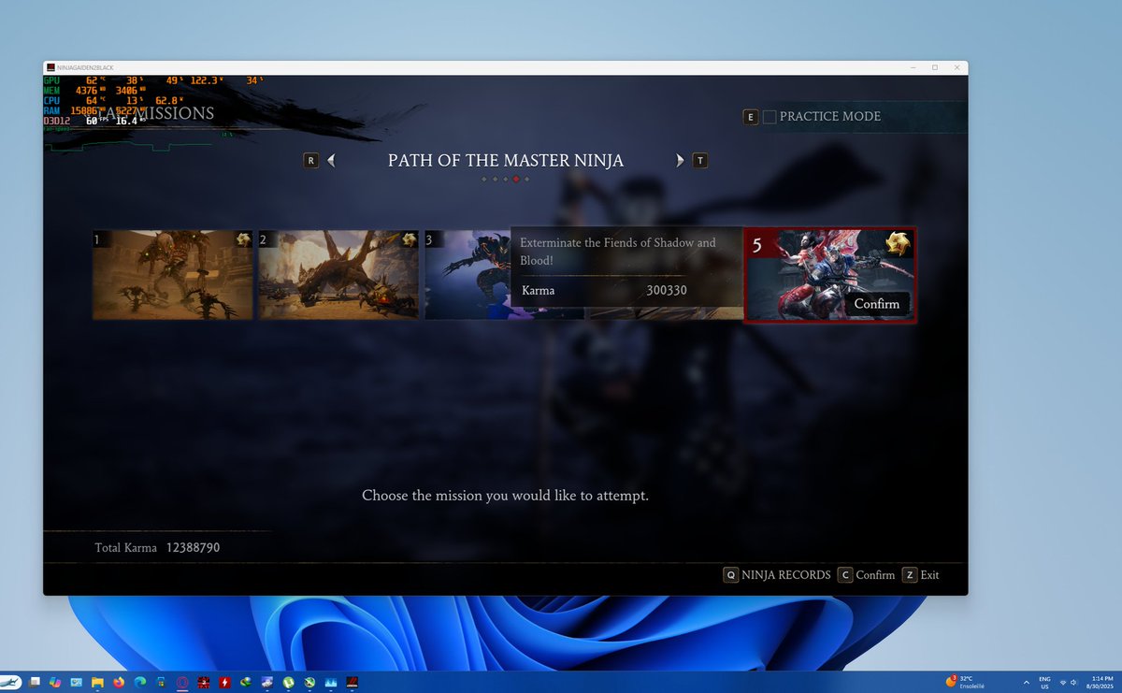Click the gold medal icon on mission 2
The image size is (1122, 693).
click(x=409, y=239)
